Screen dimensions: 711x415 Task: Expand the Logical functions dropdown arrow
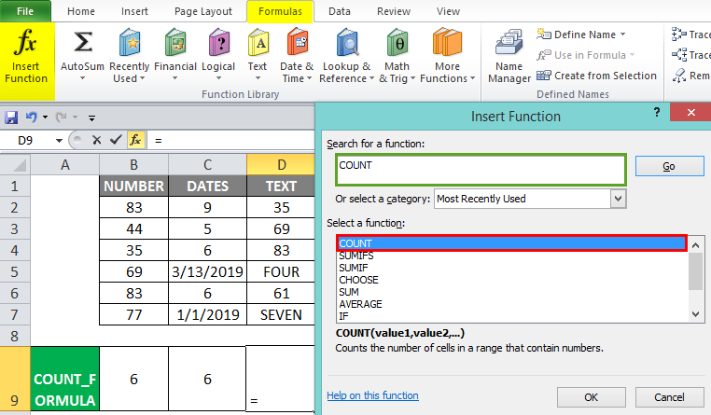(x=218, y=78)
